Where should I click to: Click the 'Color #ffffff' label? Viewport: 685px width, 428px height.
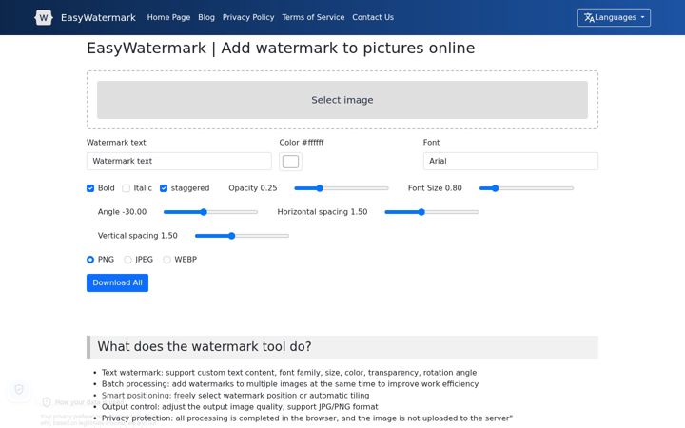click(x=302, y=143)
